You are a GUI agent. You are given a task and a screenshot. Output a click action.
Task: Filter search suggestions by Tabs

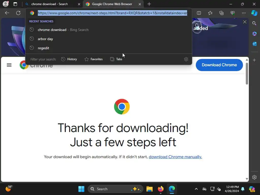click(x=116, y=59)
